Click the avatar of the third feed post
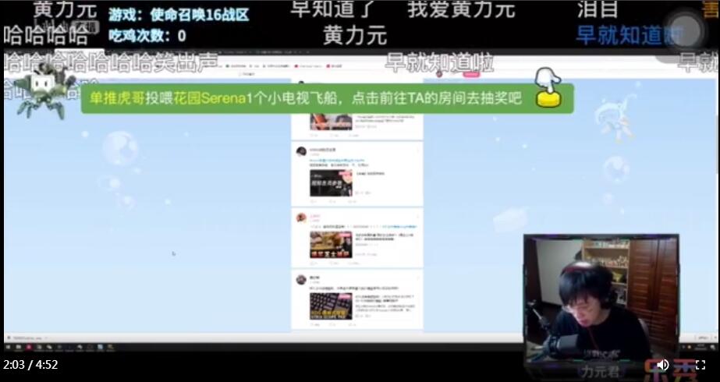Viewport: 720px width, 382px height. pos(301,218)
